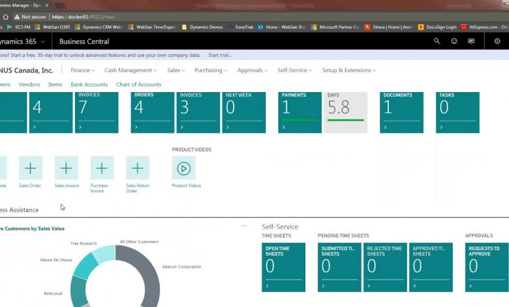Click the Sales Return Order plus icon

pos(138,168)
